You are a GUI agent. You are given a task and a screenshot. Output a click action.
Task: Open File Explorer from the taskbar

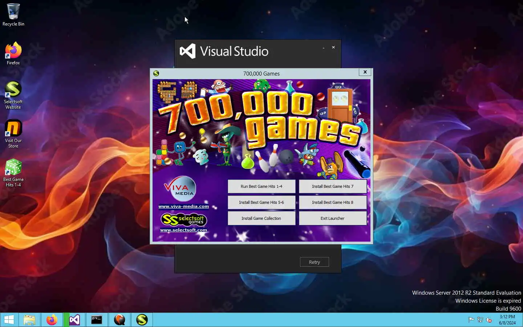tap(29, 320)
